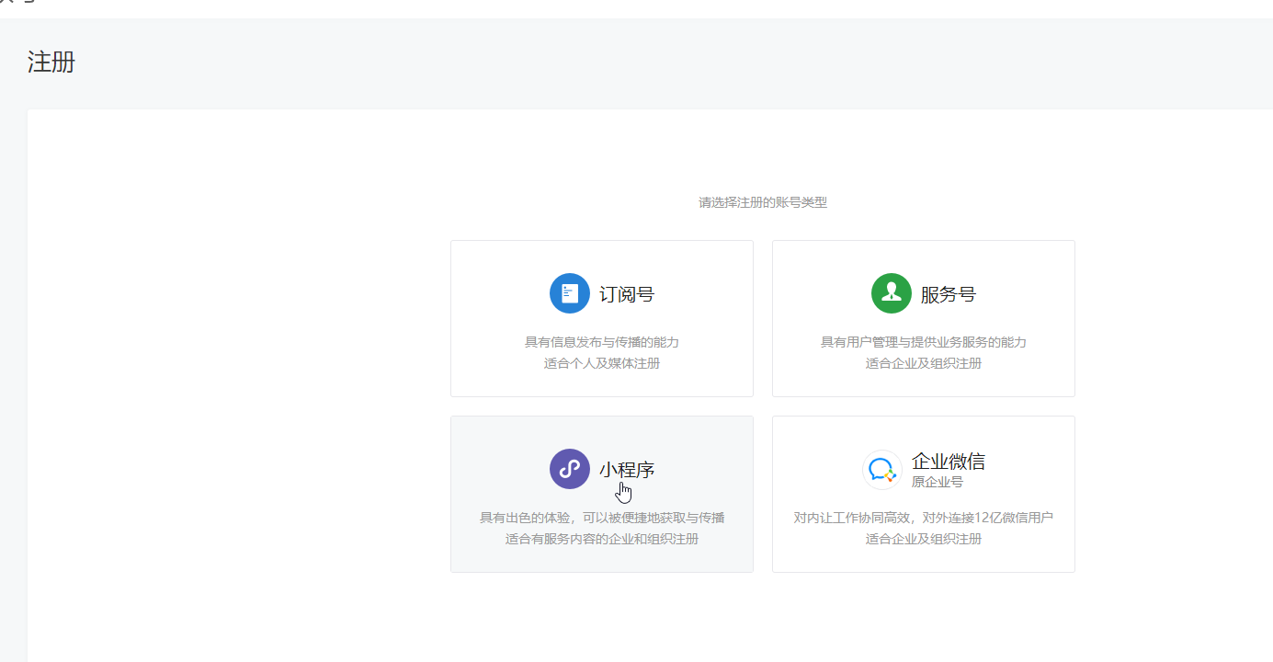
Task: Click the 请选择注册的账号类型 prompt text
Action: pos(763,202)
